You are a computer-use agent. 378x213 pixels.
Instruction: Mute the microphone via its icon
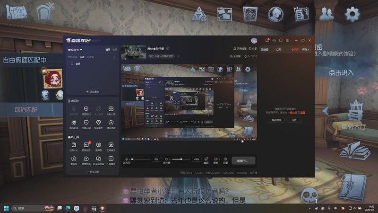[x=127, y=159]
